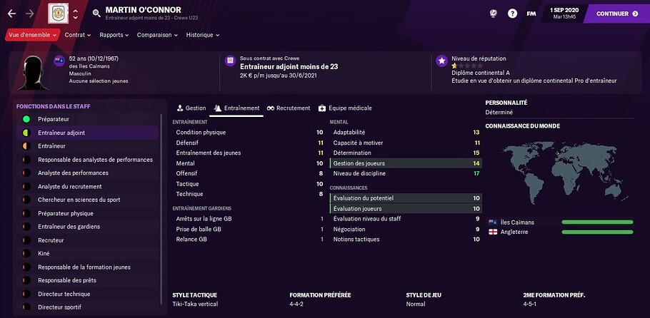The image size is (650, 318).
Task: Click the contract info icon
Action: click(230, 61)
